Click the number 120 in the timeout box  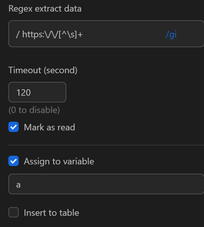tap(23, 92)
